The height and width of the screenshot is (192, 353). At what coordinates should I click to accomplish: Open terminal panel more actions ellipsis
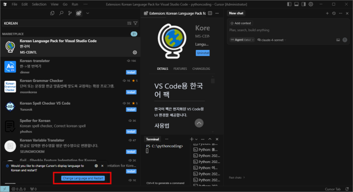[x=202, y=139]
